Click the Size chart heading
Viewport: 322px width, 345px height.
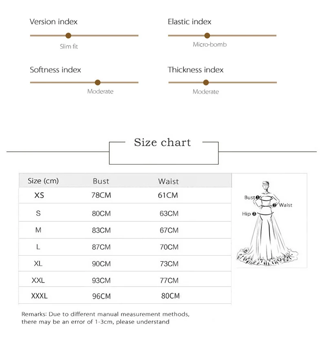(x=162, y=142)
